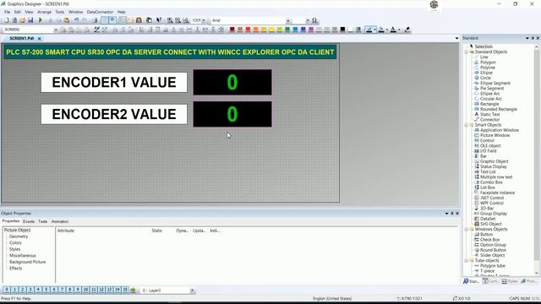
Task: Select the Static Text object
Action: click(489, 114)
